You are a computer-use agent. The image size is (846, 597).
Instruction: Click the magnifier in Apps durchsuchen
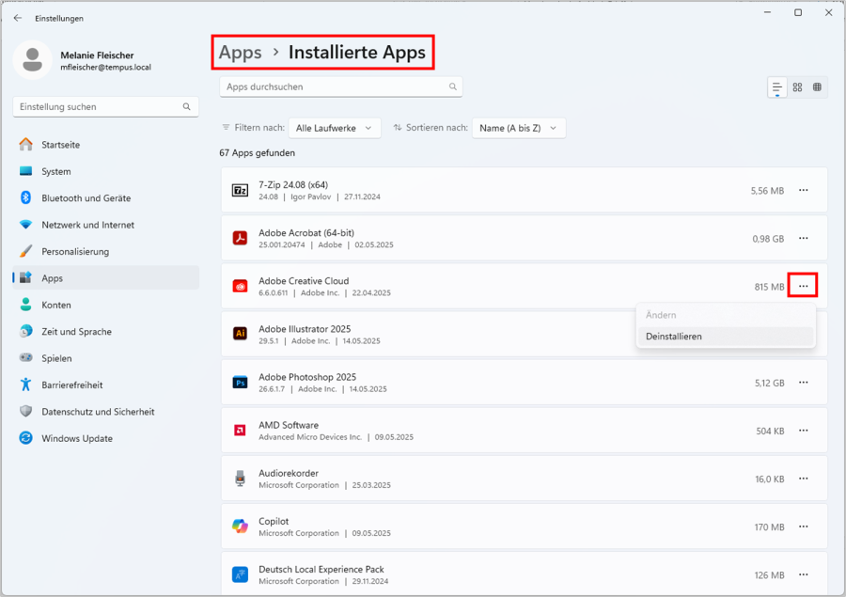(x=453, y=86)
